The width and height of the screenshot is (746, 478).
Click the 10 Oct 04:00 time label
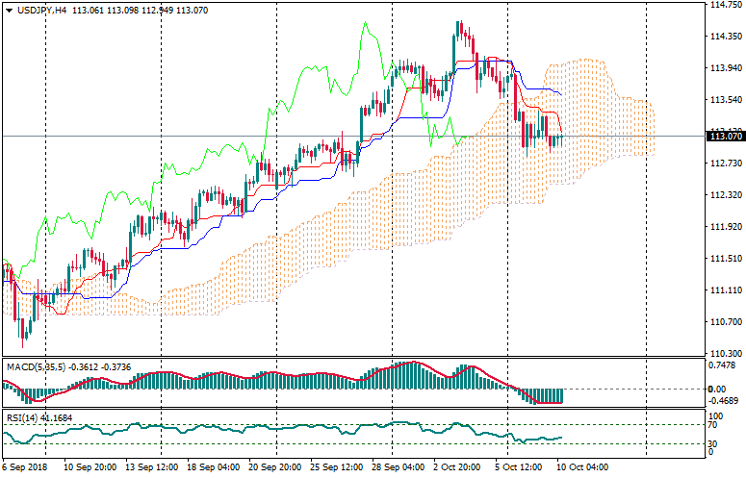(x=583, y=467)
